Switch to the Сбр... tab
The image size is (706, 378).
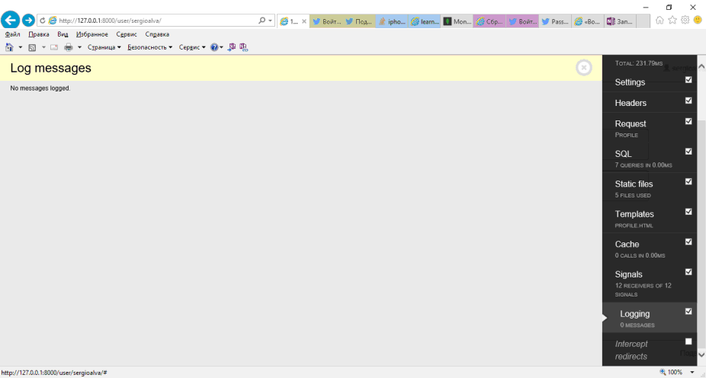[490, 21]
